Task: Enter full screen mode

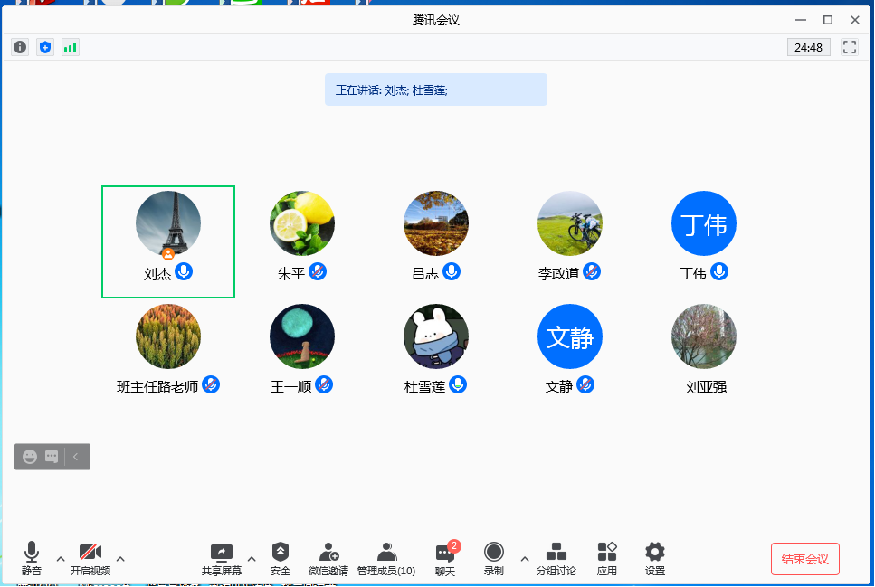Action: [x=849, y=47]
